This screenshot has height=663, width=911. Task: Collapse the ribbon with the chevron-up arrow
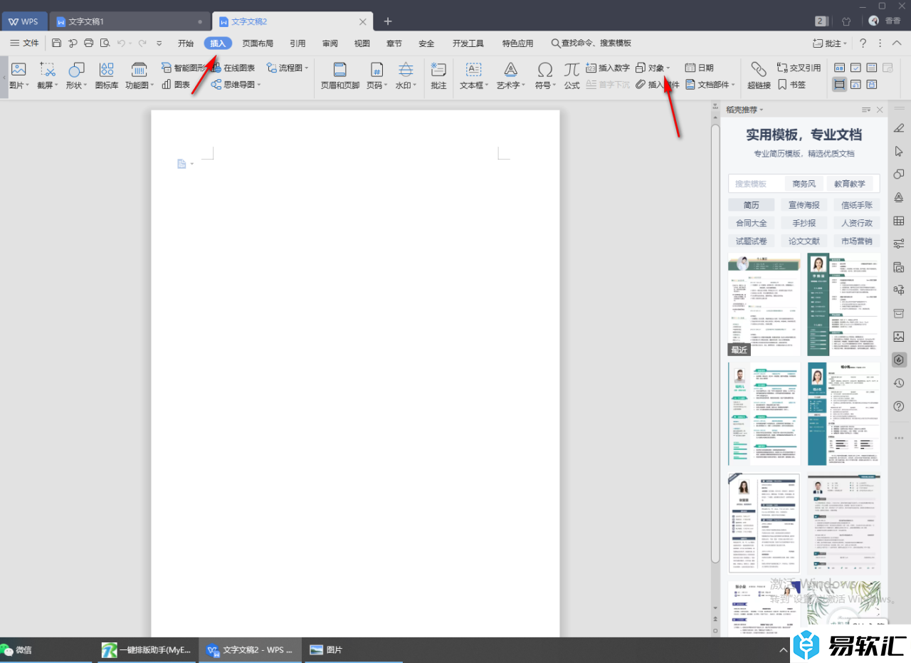point(896,43)
